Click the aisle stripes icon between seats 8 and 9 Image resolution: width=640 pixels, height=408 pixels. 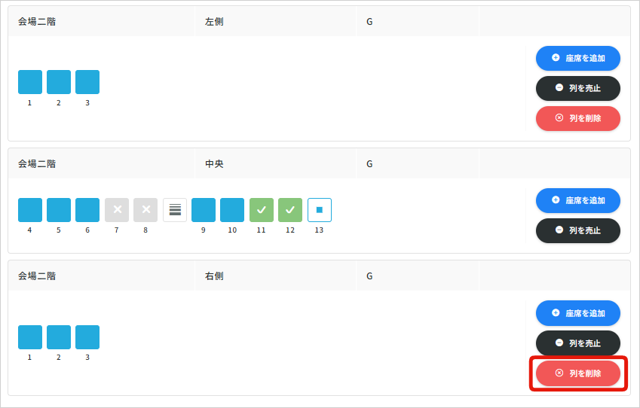click(175, 210)
